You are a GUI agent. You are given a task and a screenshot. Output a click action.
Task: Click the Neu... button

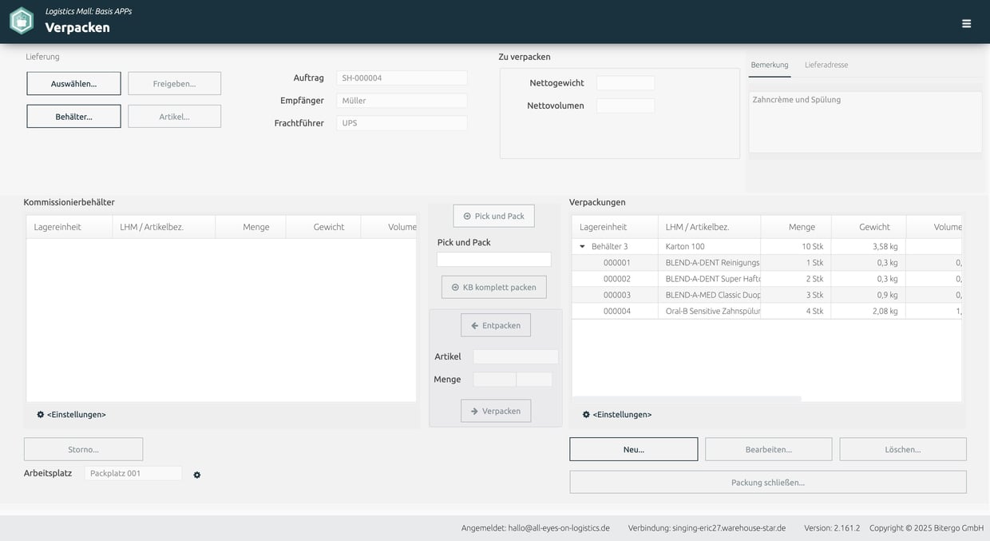point(634,449)
